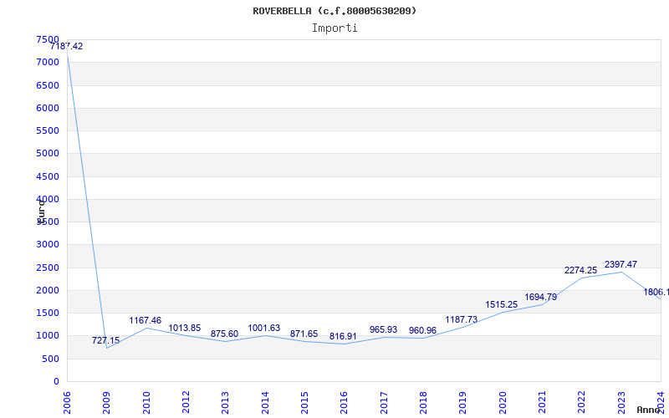Click the y-axis value 7000
669x418 pixels.
click(x=48, y=62)
